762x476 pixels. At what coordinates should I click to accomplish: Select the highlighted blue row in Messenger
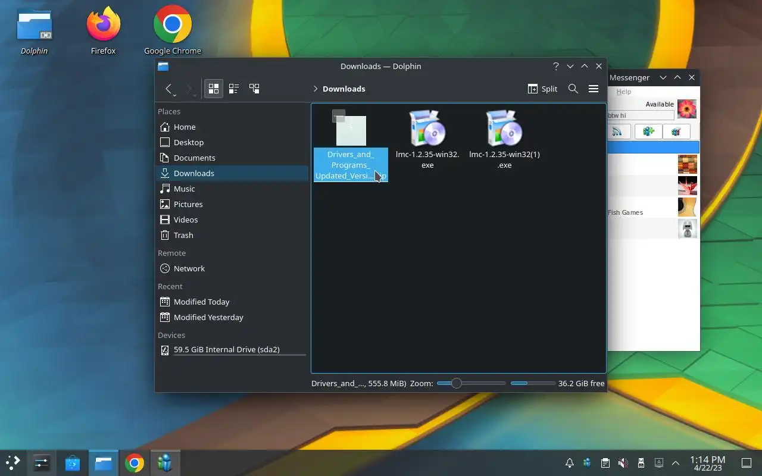(654, 147)
